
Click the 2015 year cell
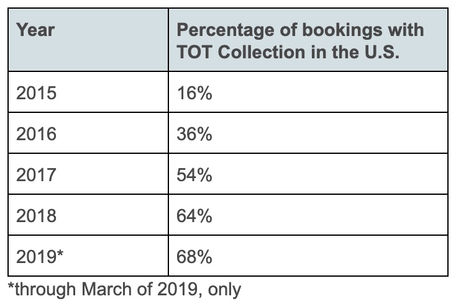[36, 93]
